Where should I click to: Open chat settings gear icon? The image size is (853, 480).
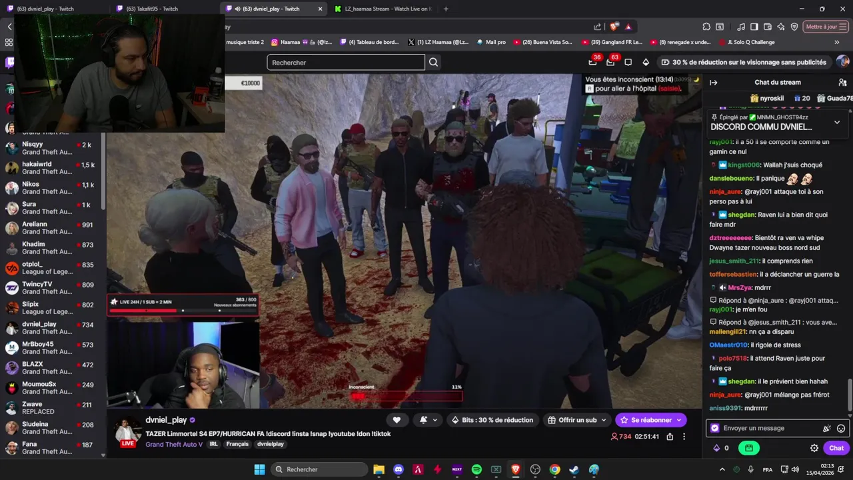[x=814, y=448]
